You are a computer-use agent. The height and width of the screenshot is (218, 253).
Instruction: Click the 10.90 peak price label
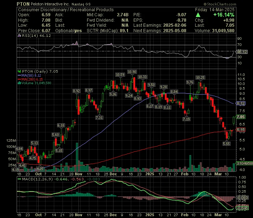coord(132,72)
